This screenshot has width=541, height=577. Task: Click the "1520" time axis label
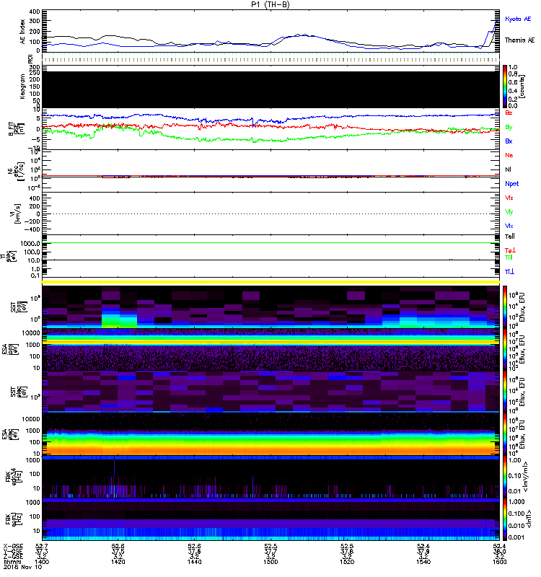(x=347, y=562)
